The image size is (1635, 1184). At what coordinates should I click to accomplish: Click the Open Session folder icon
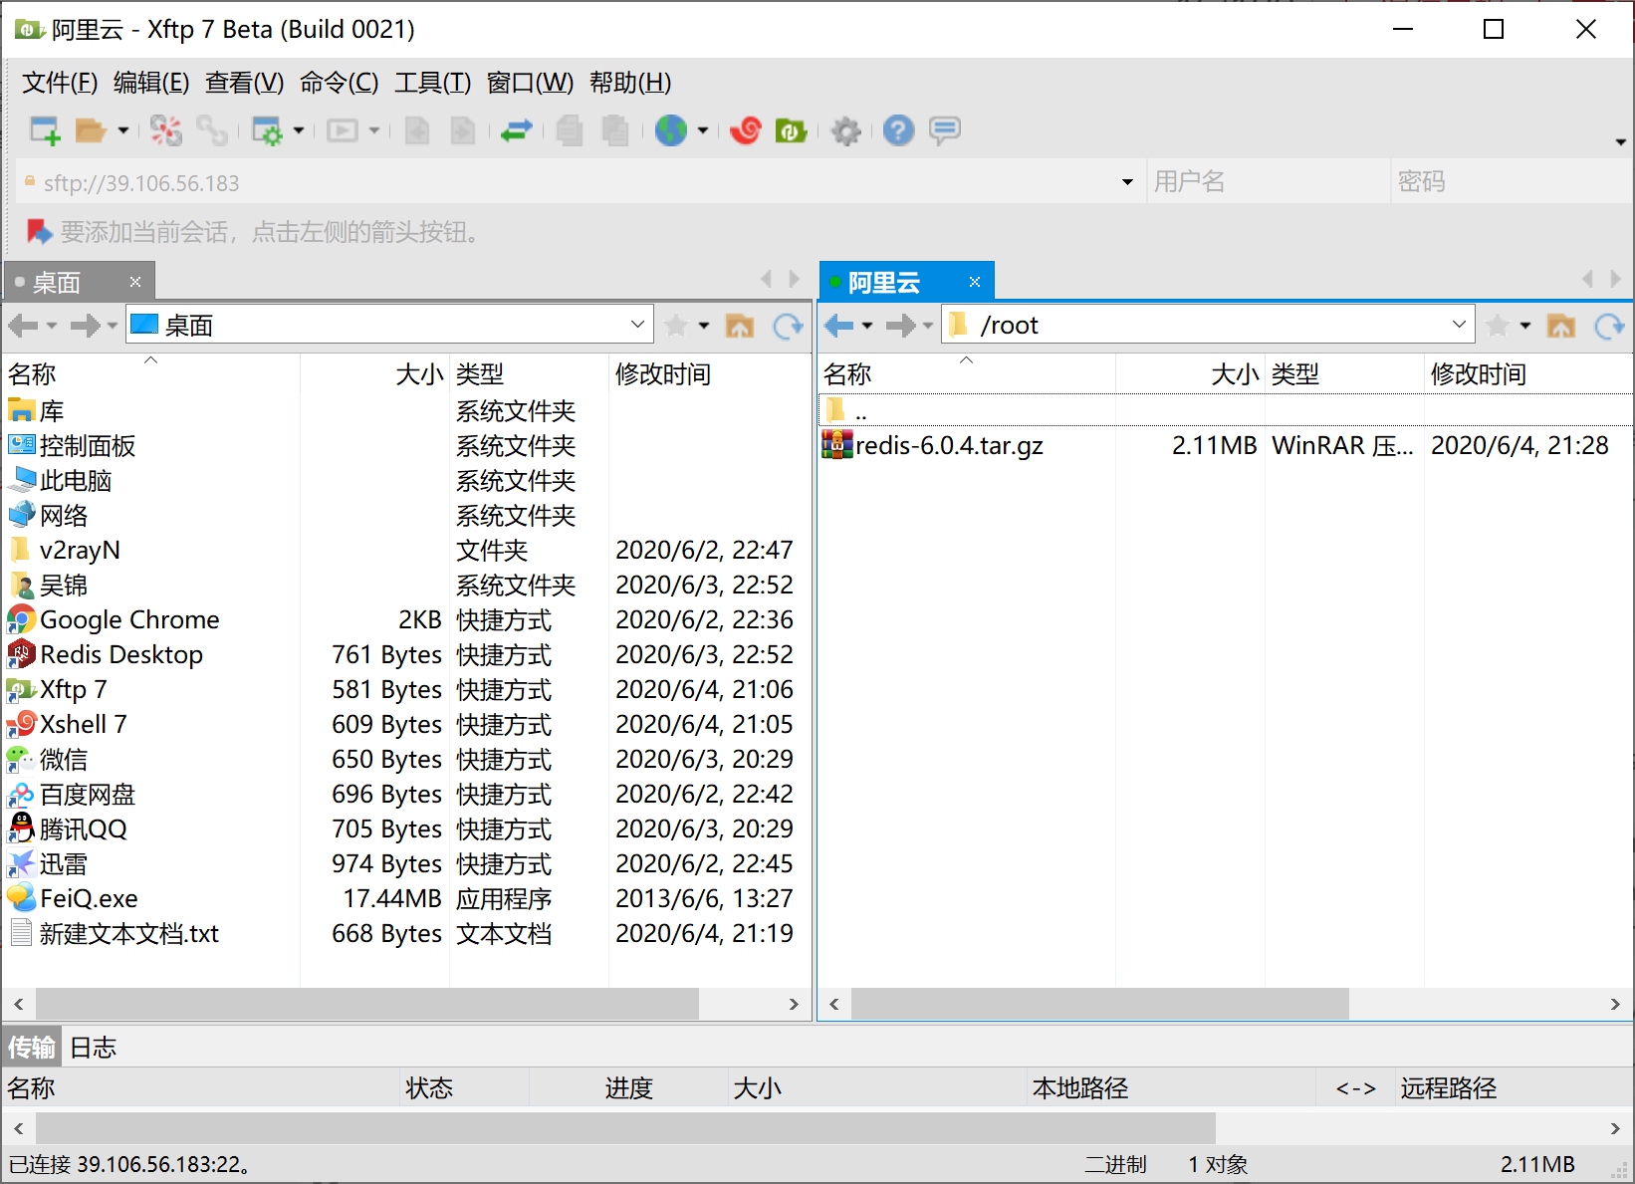91,130
